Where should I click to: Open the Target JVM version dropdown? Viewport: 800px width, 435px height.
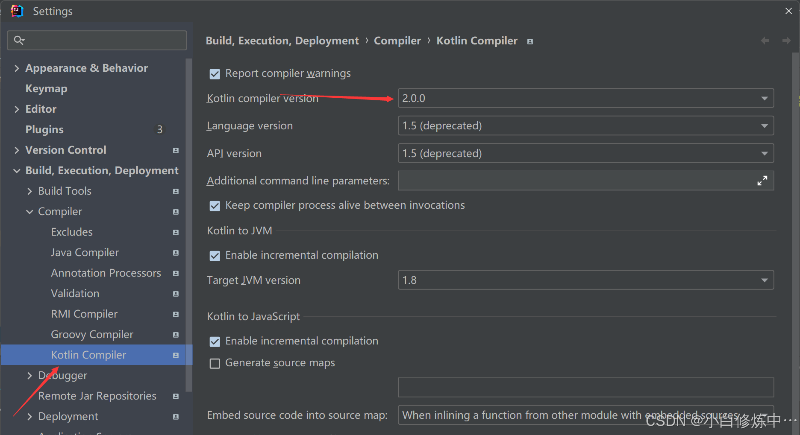coord(765,280)
